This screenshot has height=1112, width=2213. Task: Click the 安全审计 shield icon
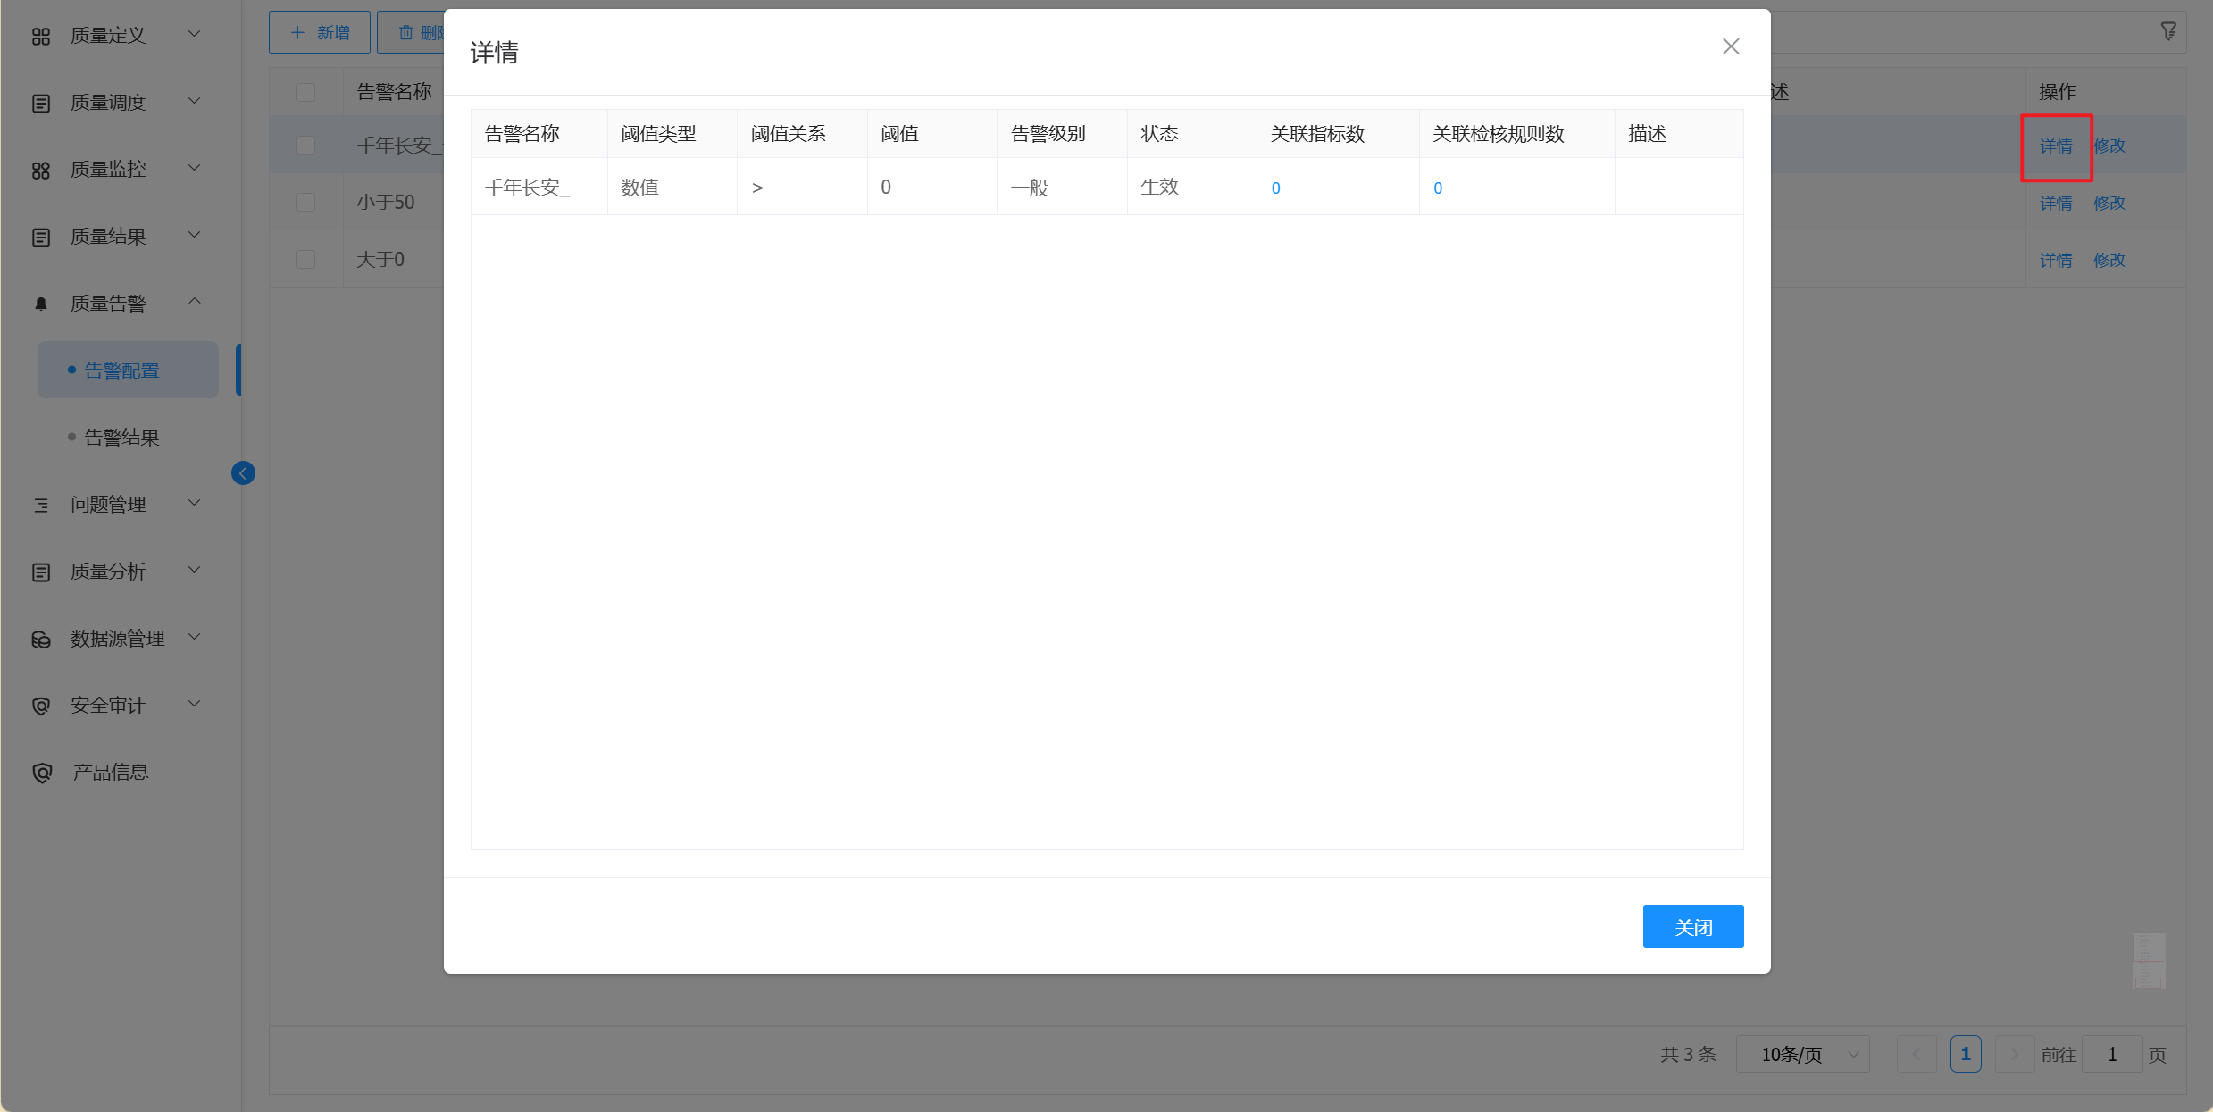coord(41,706)
